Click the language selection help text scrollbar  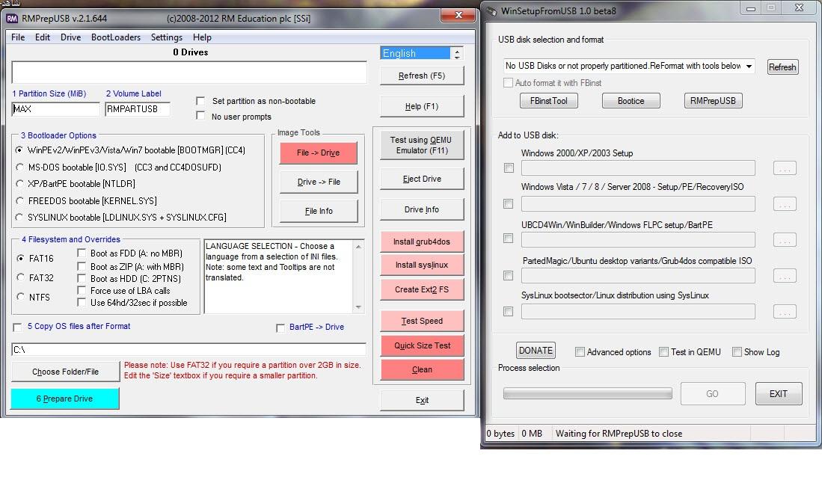tap(358, 277)
